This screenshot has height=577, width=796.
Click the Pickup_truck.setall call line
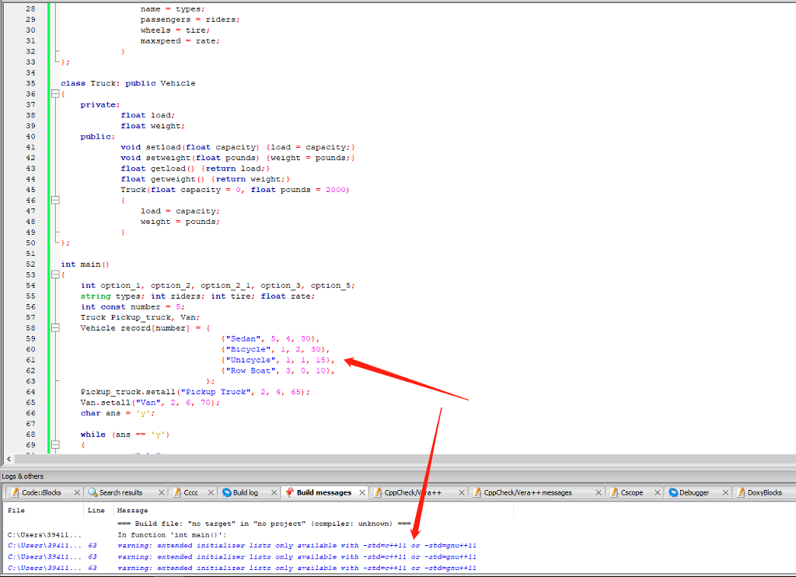tap(195, 392)
